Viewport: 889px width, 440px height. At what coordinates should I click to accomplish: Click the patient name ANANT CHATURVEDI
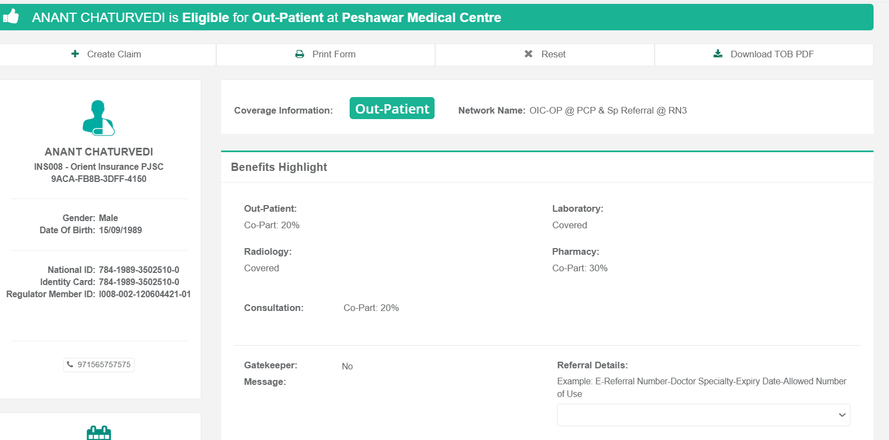(99, 152)
